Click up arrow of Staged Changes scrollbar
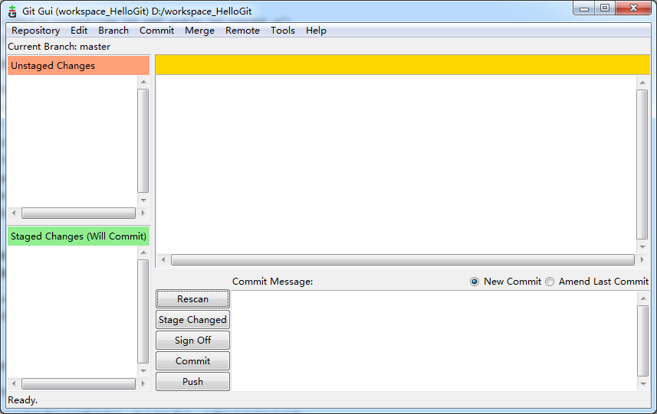Screen dimensions: 657x414 point(143,253)
